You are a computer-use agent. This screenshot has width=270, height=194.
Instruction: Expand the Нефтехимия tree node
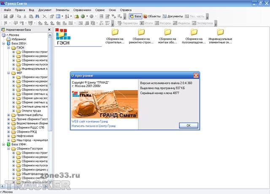(x=8, y=136)
